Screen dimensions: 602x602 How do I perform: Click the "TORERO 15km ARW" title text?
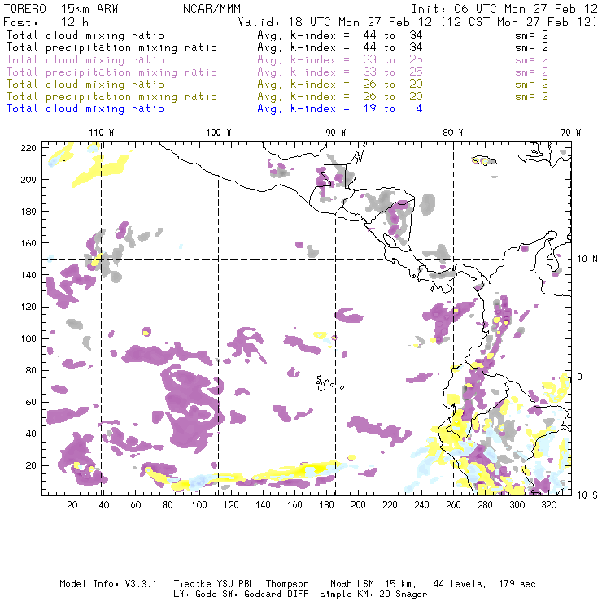click(61, 9)
